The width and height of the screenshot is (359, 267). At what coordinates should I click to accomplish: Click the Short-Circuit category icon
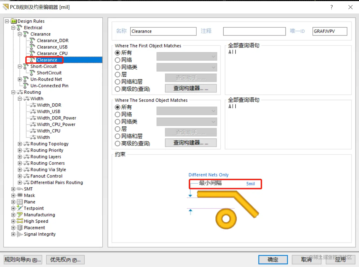26,66
